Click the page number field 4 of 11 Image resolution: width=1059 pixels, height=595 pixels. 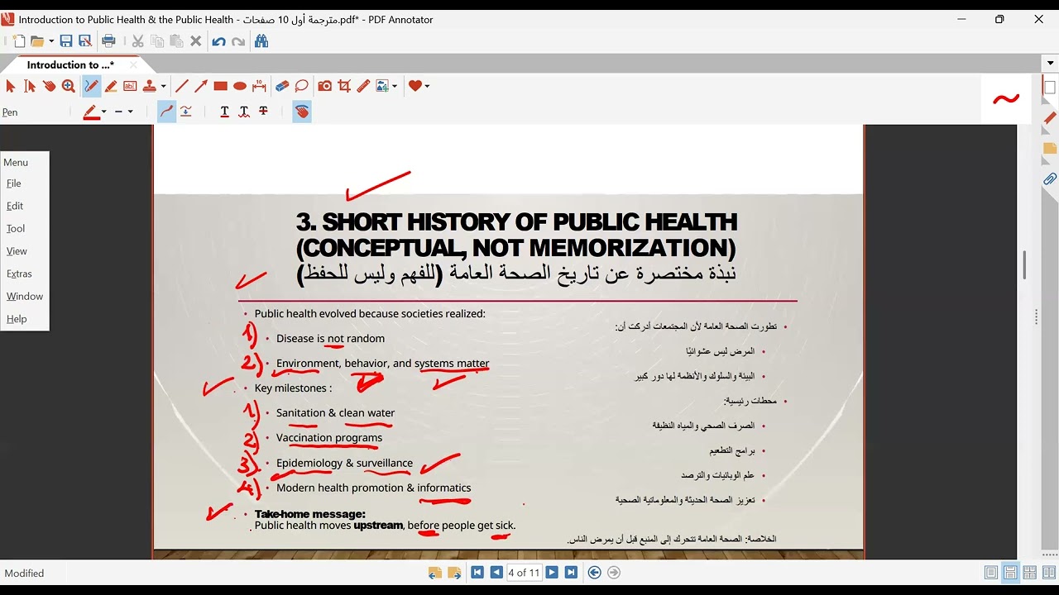[x=524, y=572]
